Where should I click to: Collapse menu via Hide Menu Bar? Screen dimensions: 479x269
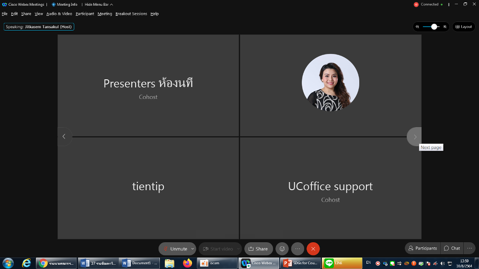98,4
